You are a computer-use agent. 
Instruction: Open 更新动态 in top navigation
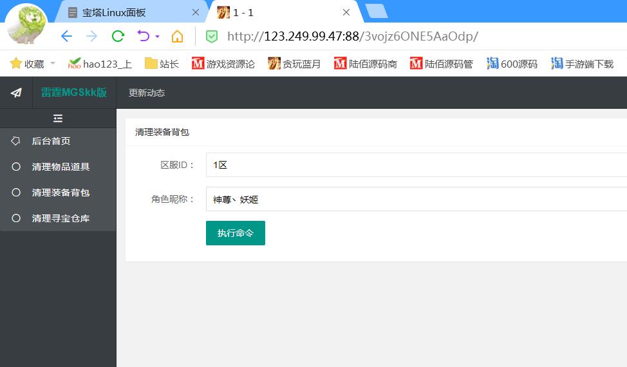coord(147,93)
